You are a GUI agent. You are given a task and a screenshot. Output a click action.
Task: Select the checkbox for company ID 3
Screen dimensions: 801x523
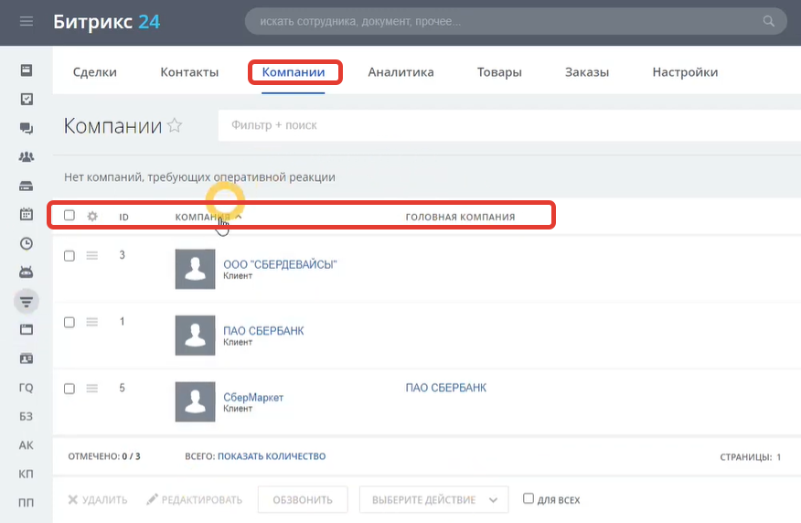(x=69, y=256)
